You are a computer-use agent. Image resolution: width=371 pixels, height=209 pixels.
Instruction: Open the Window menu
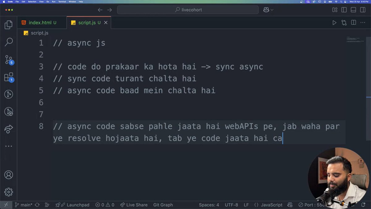(72, 2)
